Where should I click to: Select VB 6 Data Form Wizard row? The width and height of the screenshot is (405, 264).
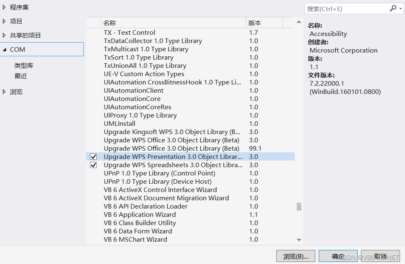[x=190, y=231]
